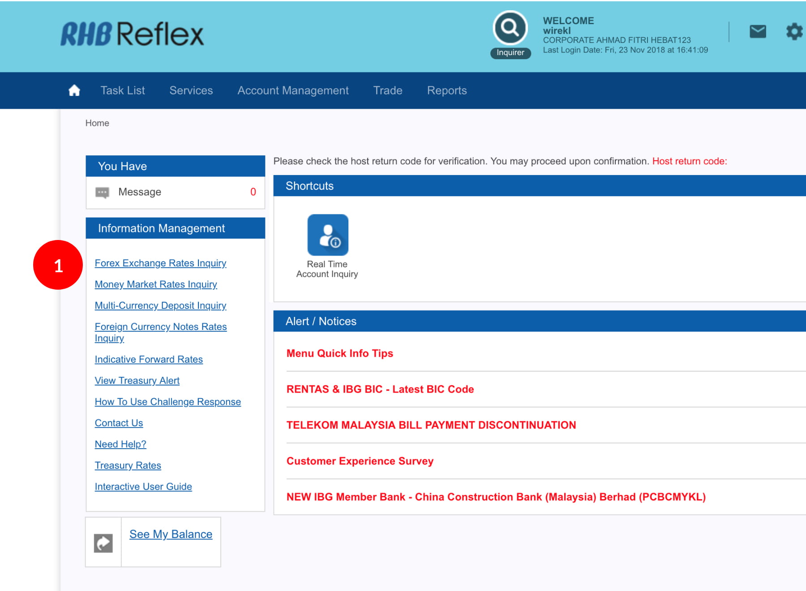The image size is (806, 591).
Task: Open the mail envelope icon
Action: (758, 32)
